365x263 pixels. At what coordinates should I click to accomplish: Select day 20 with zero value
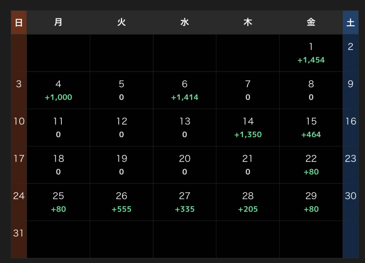pyautogui.click(x=185, y=165)
